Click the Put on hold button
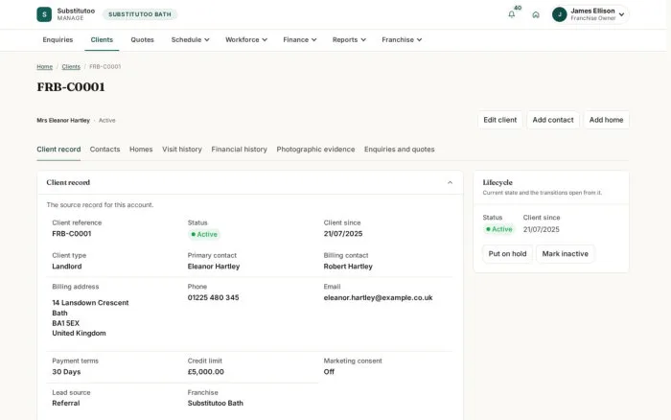The height and width of the screenshot is (420, 671). point(507,254)
